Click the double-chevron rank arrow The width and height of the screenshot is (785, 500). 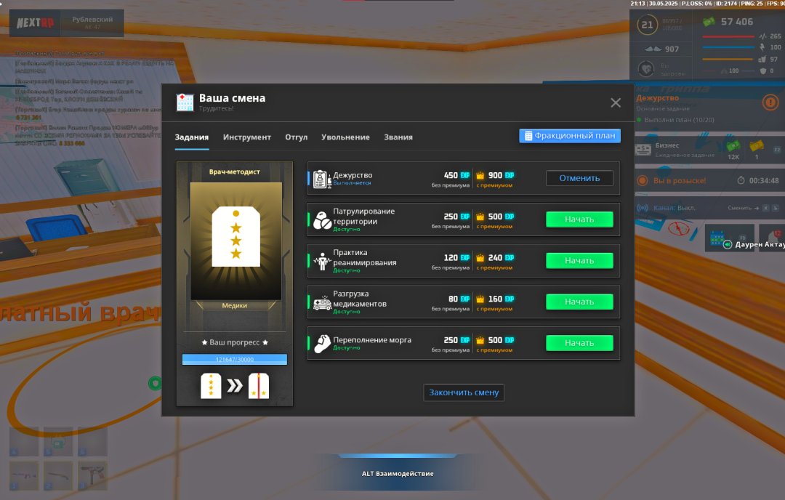235,386
